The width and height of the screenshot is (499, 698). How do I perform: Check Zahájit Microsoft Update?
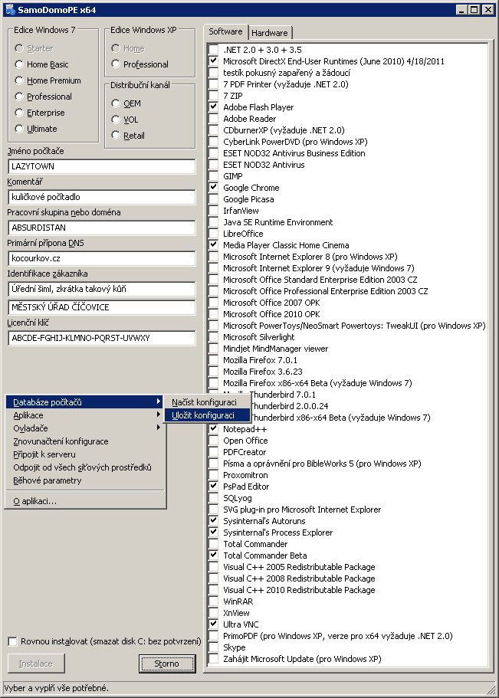(x=213, y=659)
